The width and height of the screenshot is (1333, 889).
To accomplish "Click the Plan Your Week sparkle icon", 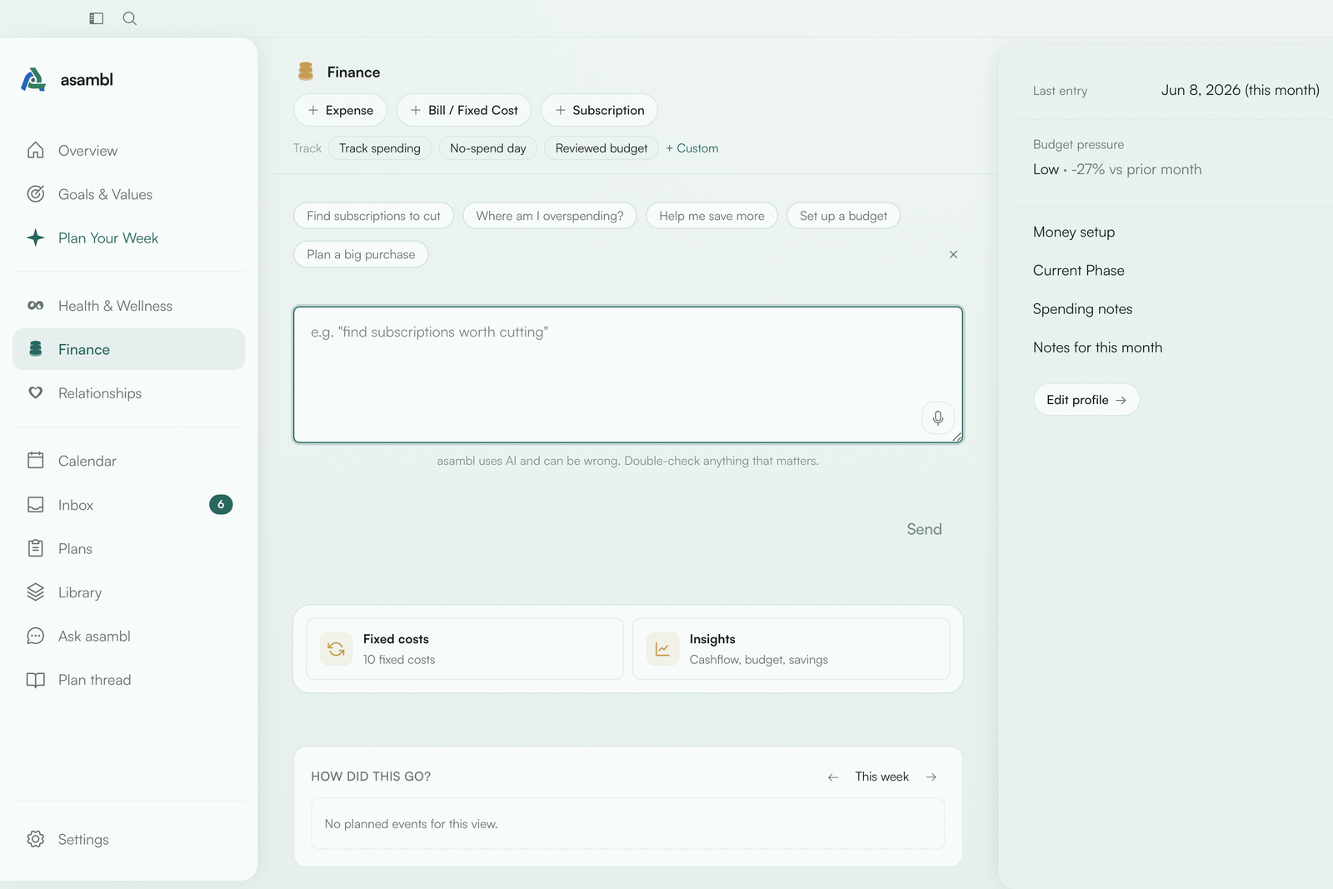I will (x=36, y=238).
